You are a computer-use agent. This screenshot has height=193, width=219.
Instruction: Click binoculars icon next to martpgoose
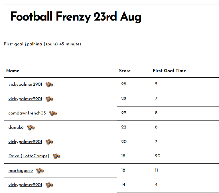(x=40, y=171)
